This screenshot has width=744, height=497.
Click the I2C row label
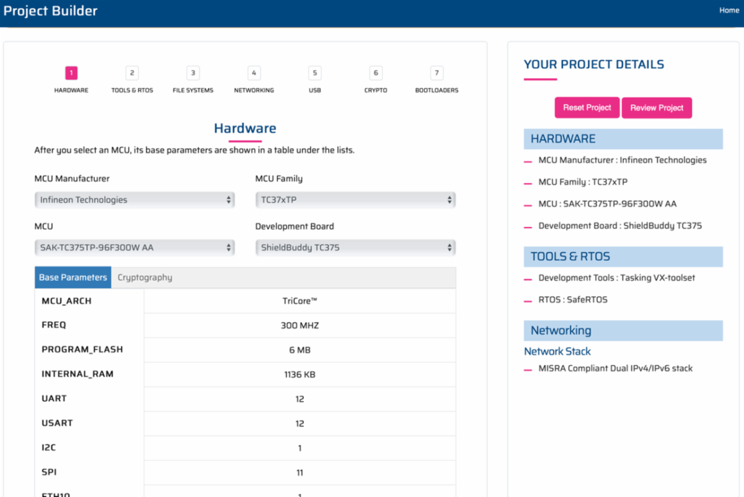point(49,447)
